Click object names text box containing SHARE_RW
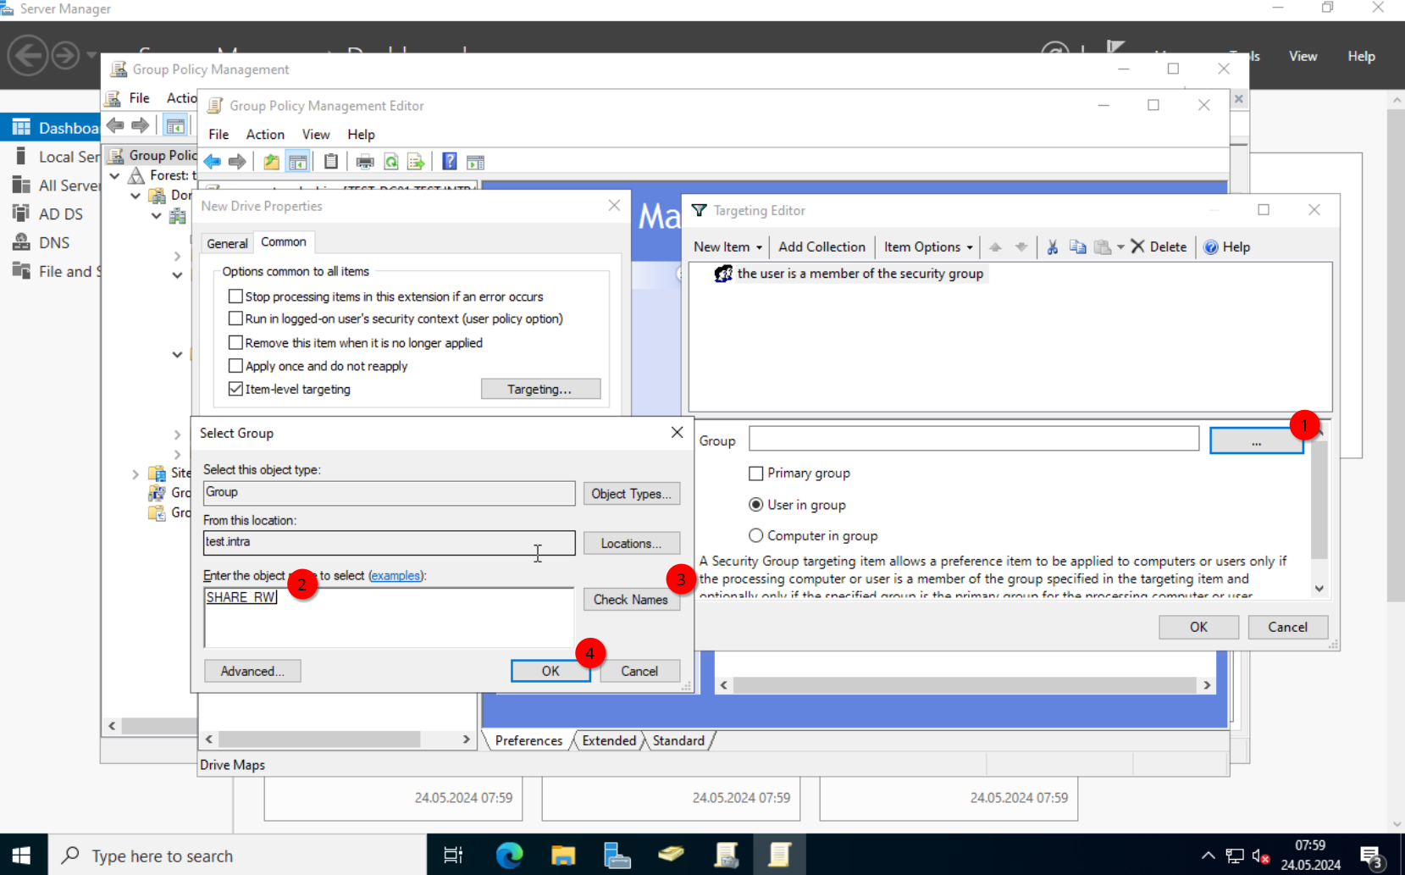 389,617
